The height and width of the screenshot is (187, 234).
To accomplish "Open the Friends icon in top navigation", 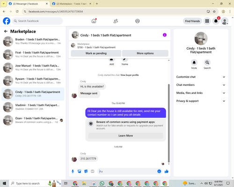I will click(116, 21).
